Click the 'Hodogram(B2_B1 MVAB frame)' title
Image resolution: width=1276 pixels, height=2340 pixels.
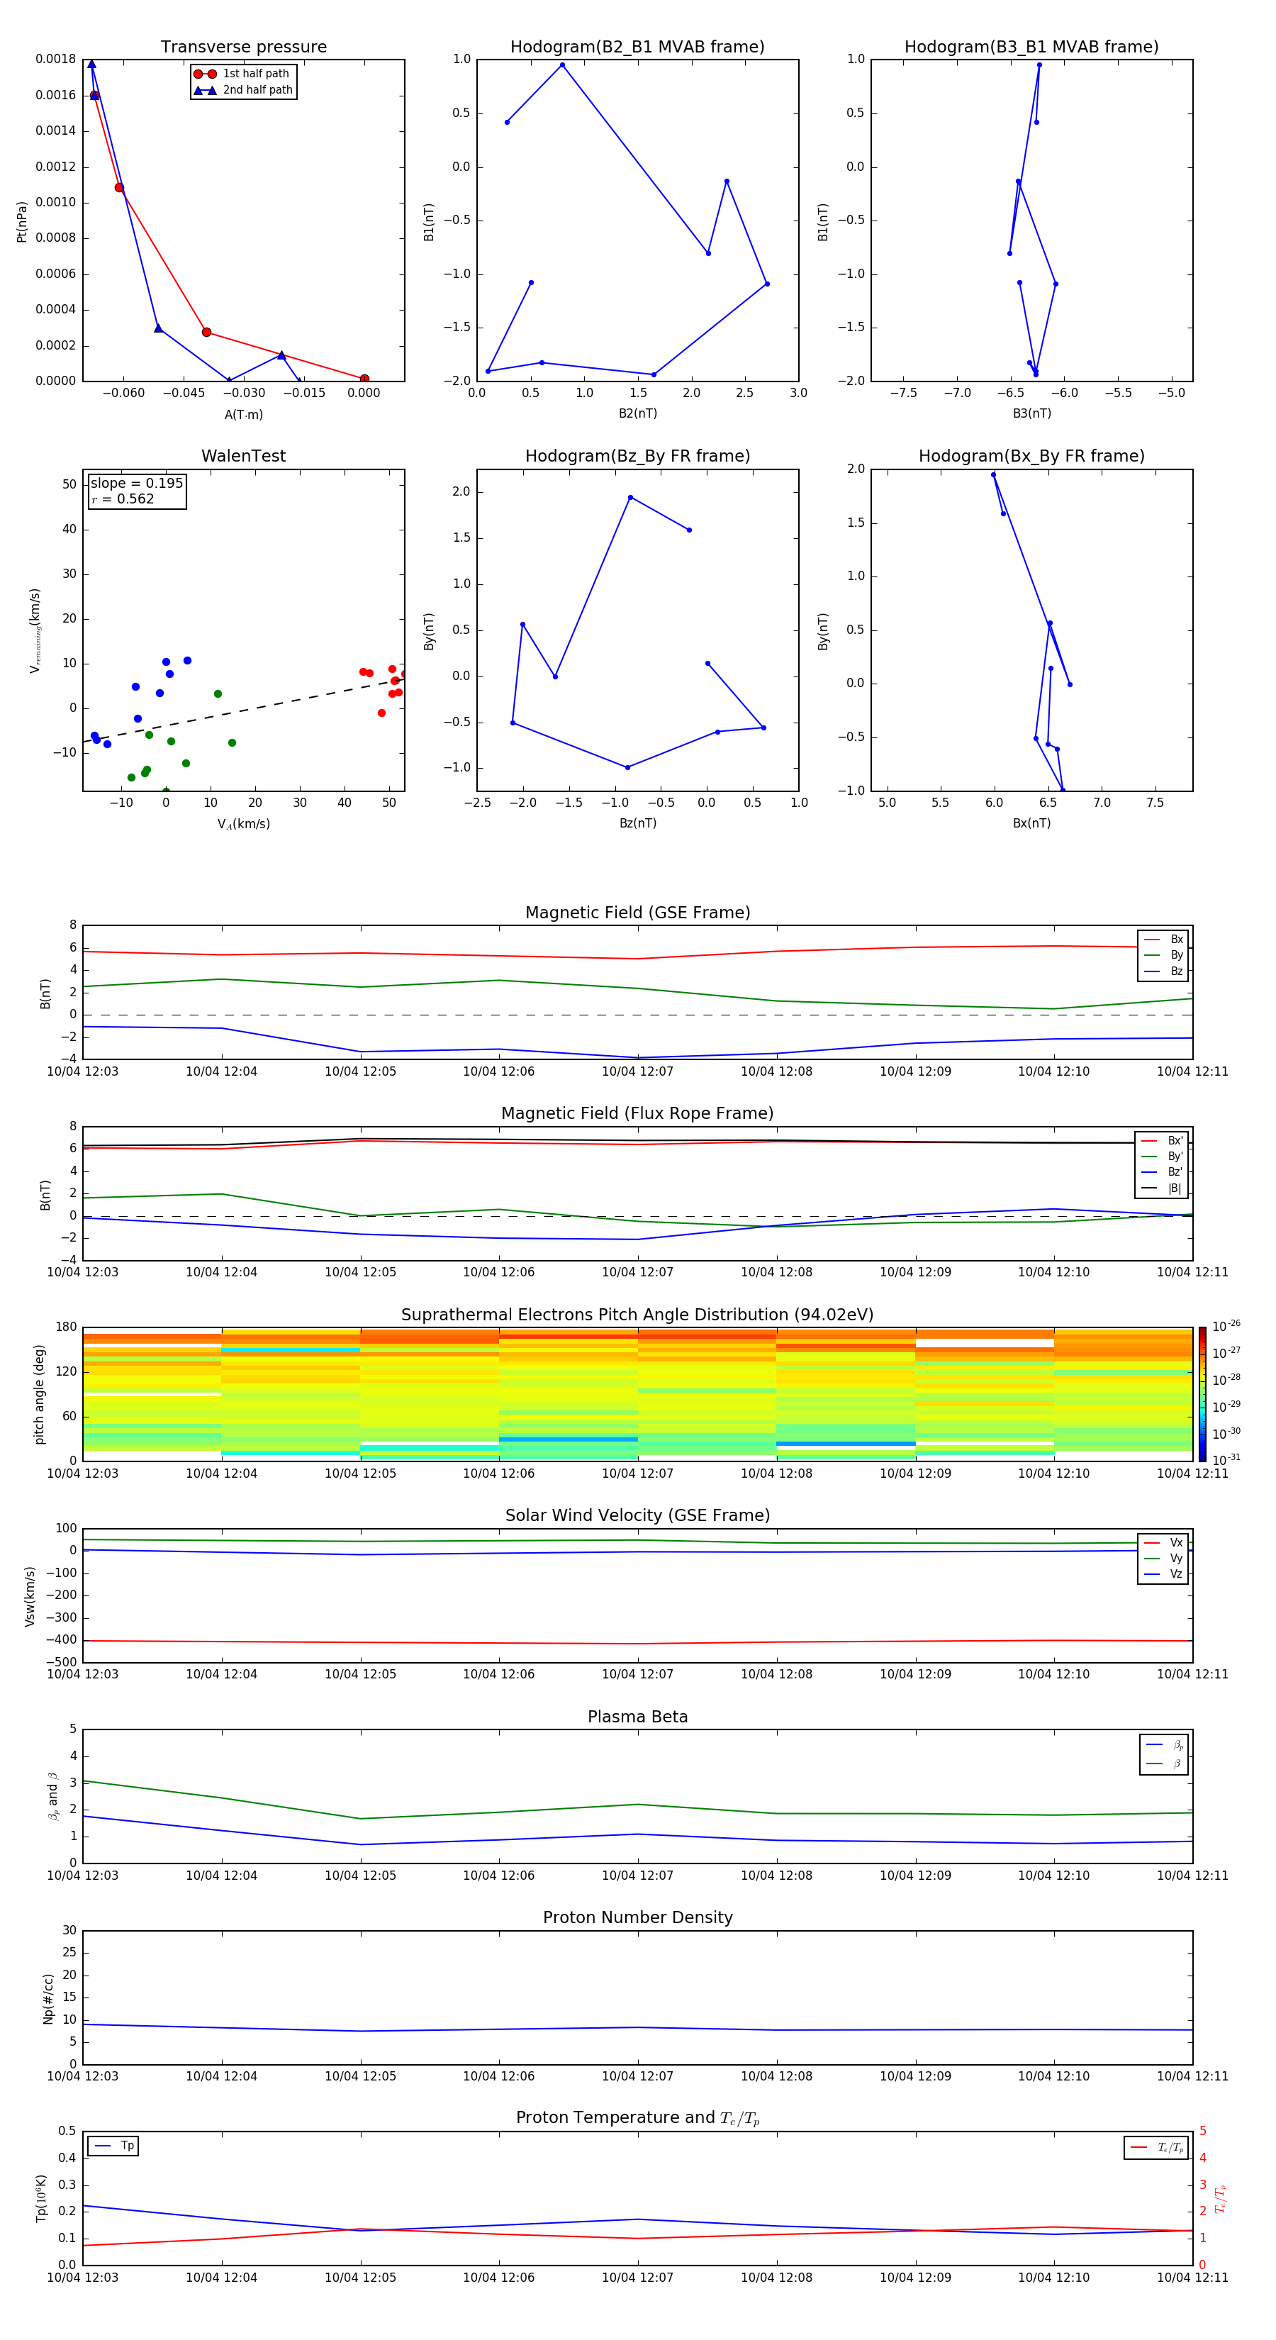(637, 48)
